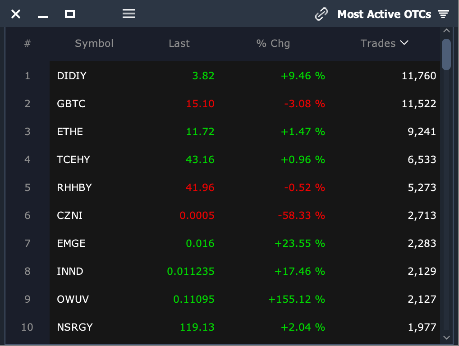Open the filter list icon beside title

coord(444,14)
